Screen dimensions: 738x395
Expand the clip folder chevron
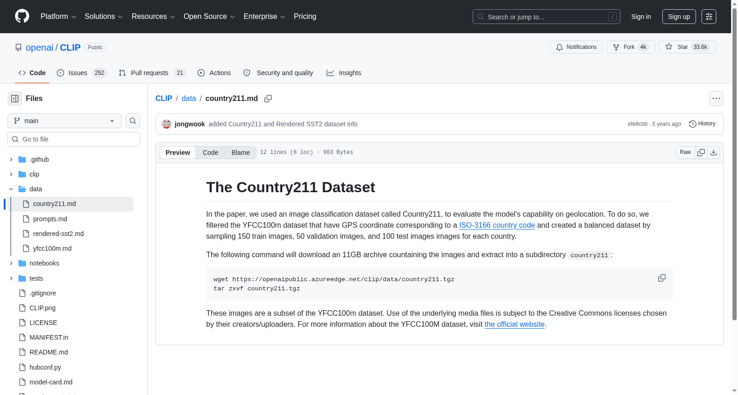click(11, 174)
